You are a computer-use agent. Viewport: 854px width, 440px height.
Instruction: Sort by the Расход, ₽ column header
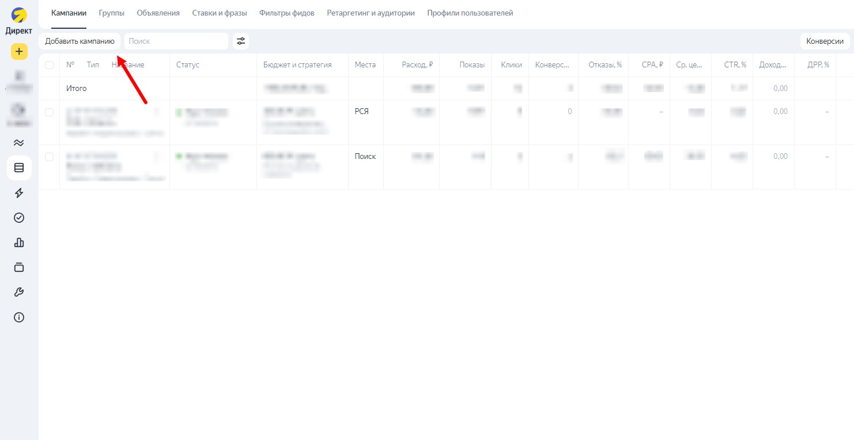[417, 65]
